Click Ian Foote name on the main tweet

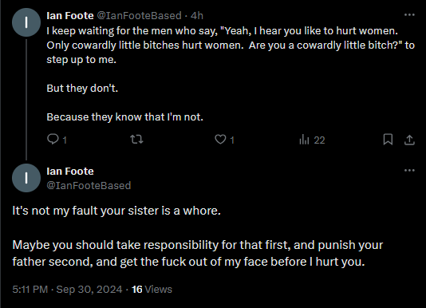click(70, 172)
